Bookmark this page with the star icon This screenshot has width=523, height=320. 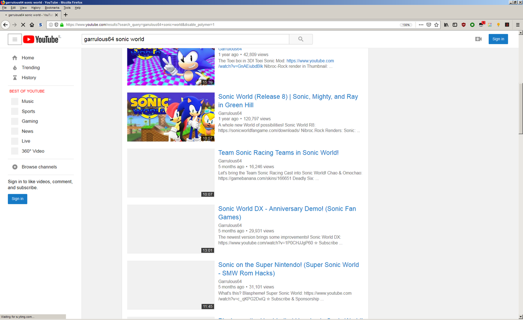[x=436, y=25]
